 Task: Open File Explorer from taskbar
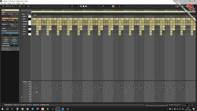tap(22, 109)
